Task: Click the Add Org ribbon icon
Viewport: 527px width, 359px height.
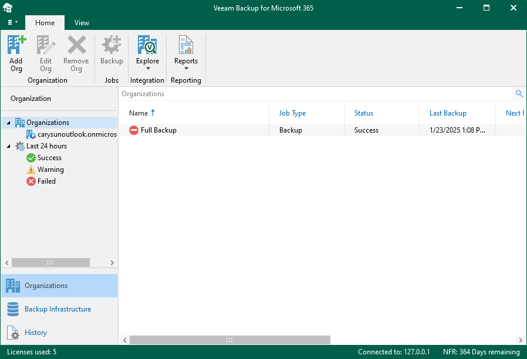Action: pyautogui.click(x=16, y=53)
